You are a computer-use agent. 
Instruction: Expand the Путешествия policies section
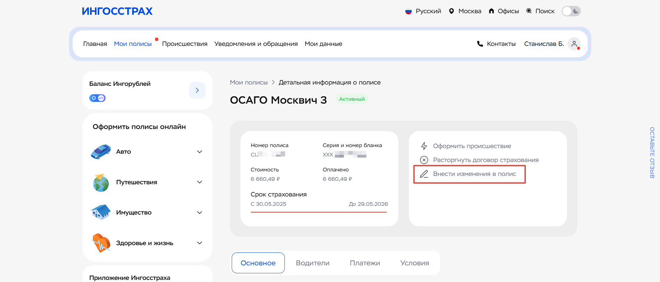click(x=200, y=182)
